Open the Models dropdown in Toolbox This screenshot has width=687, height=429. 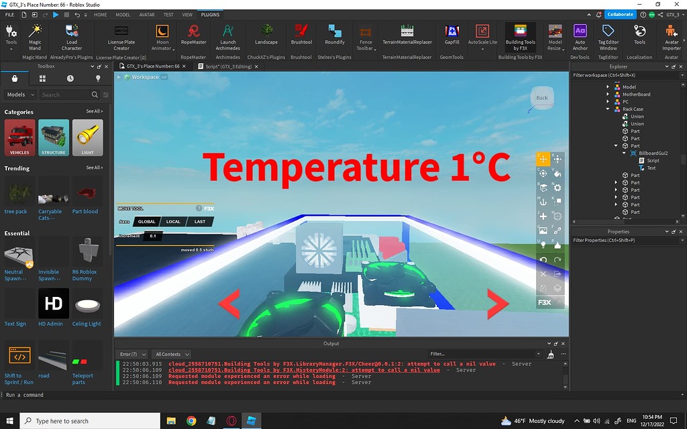click(21, 95)
